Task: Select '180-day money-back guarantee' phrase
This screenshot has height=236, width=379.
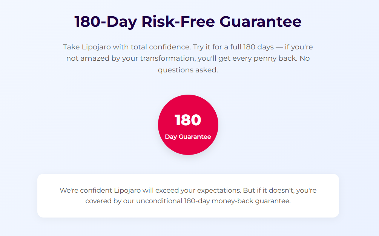Action: tap(237, 201)
